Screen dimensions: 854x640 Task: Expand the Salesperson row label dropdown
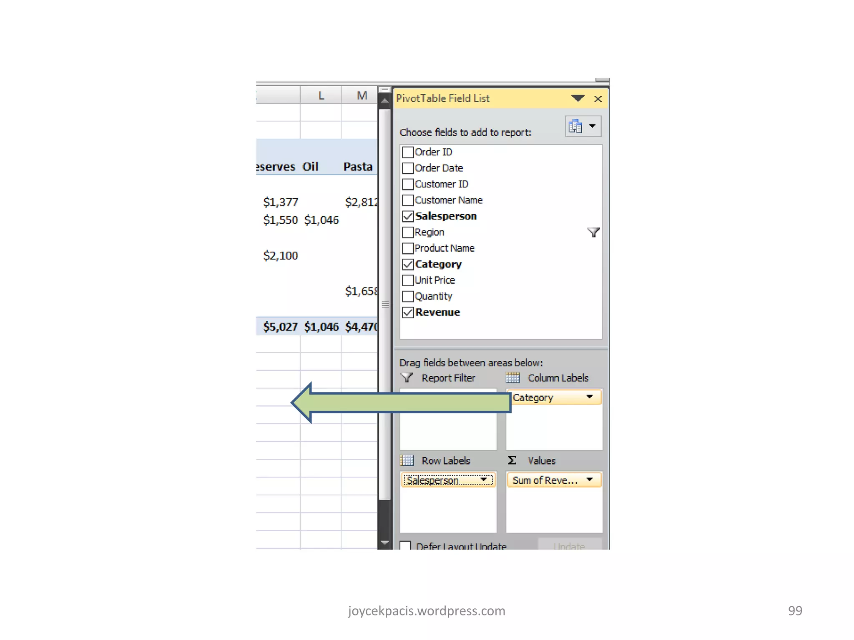pyautogui.click(x=483, y=480)
